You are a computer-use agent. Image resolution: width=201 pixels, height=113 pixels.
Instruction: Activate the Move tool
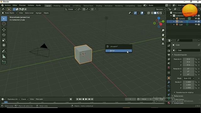point(4,30)
